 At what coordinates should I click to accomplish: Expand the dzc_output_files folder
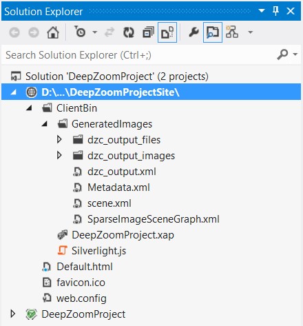pyautogui.click(x=59, y=139)
